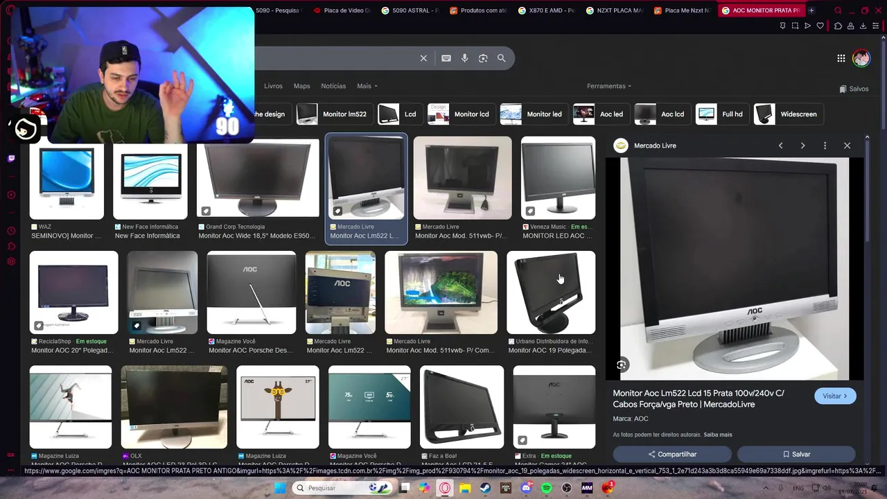Submit search with the magnifier icon
Screen dimensions: 887x499
click(x=501, y=58)
